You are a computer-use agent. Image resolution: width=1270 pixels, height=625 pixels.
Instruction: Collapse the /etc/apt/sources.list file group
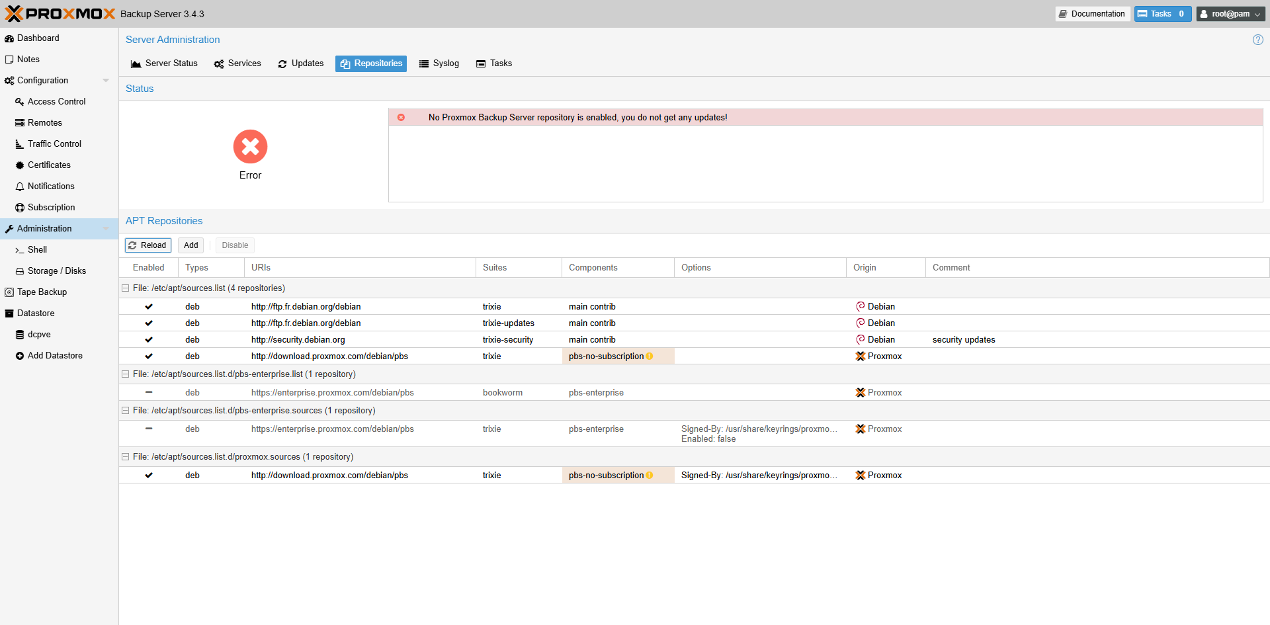coord(125,288)
